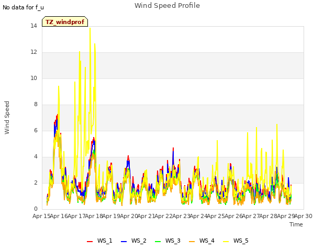The height and width of the screenshot is (251, 335).
Task: Toggle the WS_4 legend entry
Action: coord(202,241)
